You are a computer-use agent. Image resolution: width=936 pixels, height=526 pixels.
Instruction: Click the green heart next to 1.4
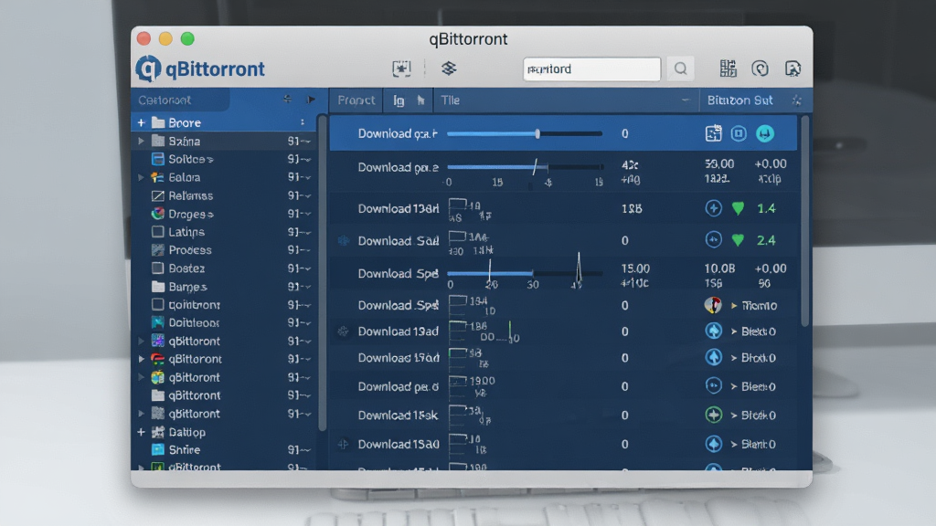click(739, 208)
